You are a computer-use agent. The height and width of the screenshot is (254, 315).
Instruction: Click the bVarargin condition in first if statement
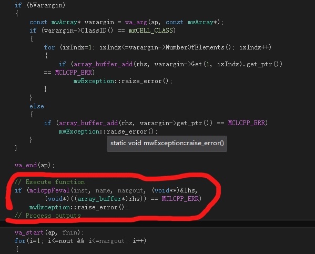[46, 5]
